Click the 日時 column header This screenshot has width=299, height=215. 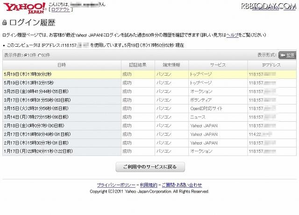point(62,65)
